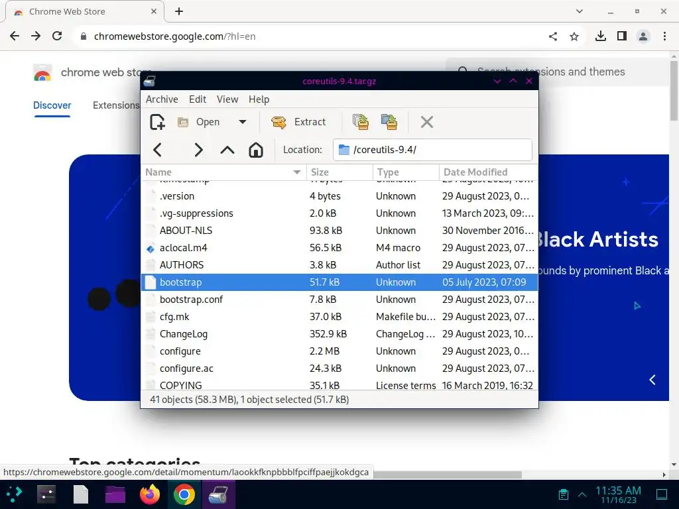The width and height of the screenshot is (679, 509).
Task: Go back to previous archive location
Action: coord(157,150)
